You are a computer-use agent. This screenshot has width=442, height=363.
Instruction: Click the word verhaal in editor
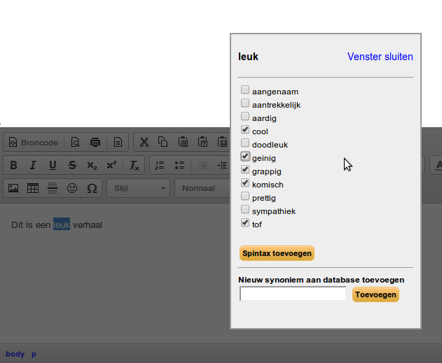pos(88,225)
